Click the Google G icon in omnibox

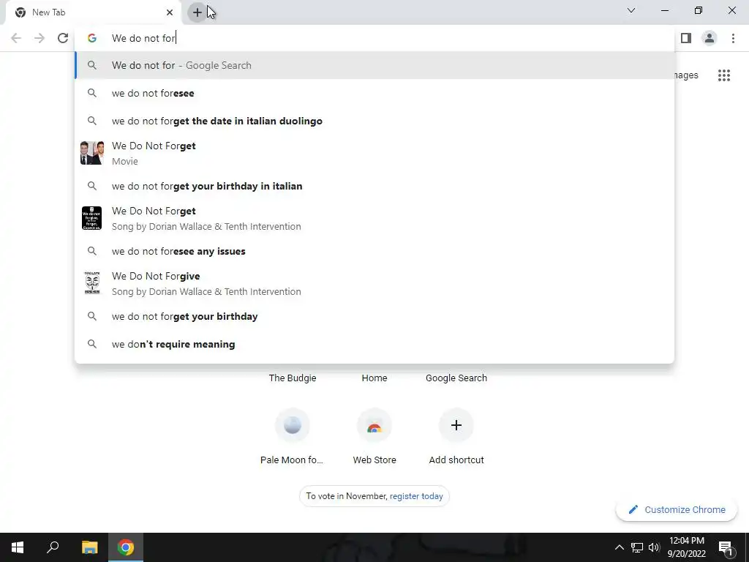coord(92,38)
